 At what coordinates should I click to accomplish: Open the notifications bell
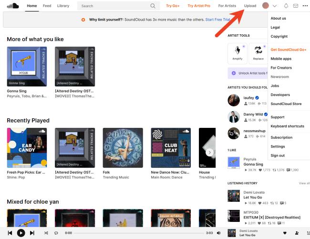[x=286, y=6]
